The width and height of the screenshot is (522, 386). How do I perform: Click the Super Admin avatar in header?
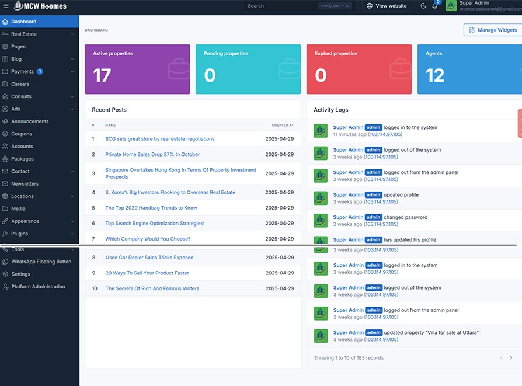(451, 6)
